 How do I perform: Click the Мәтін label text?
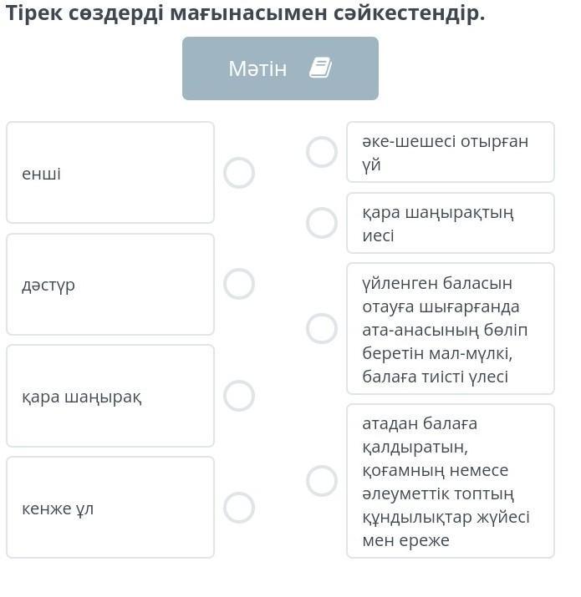point(257,68)
